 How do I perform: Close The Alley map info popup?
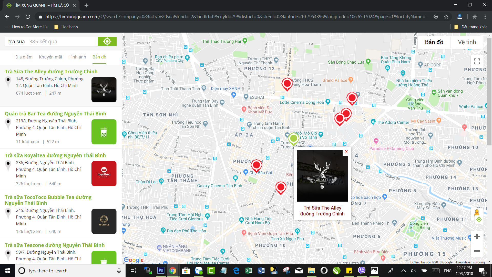point(346,152)
